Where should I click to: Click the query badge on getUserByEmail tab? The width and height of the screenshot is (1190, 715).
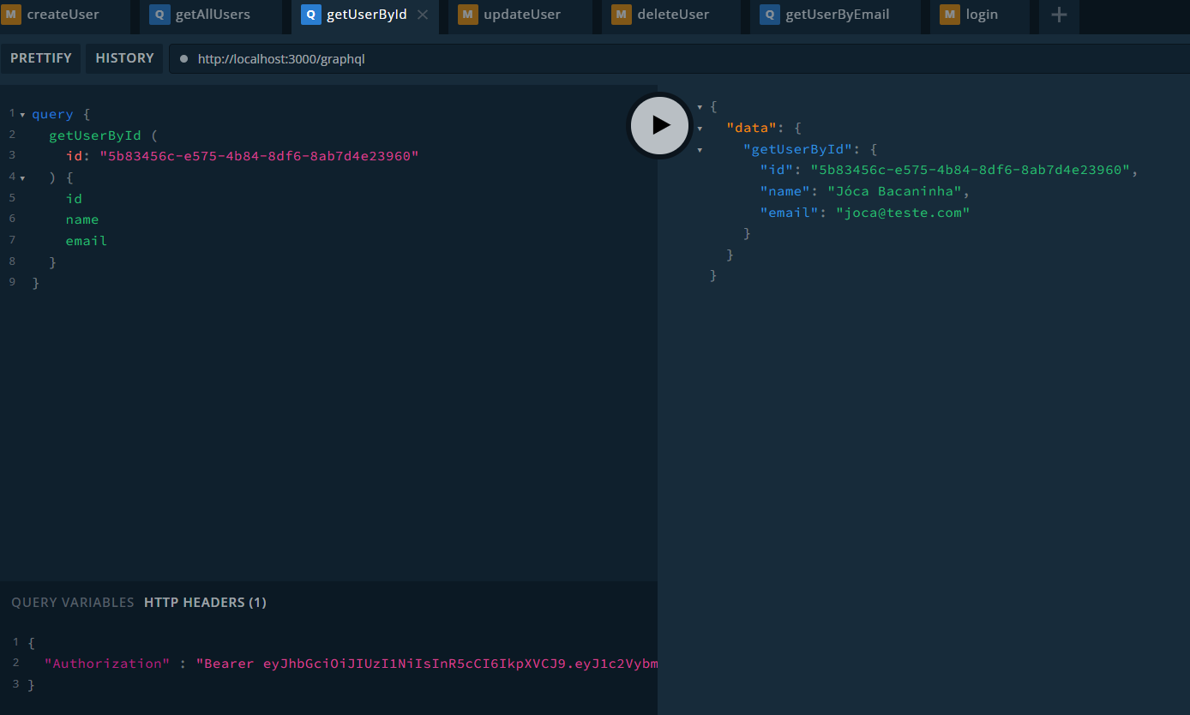click(x=769, y=15)
